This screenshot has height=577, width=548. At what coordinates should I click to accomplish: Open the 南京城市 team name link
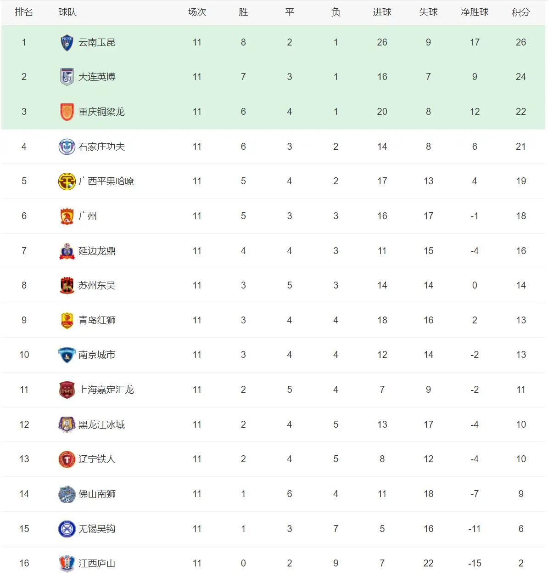coord(97,355)
